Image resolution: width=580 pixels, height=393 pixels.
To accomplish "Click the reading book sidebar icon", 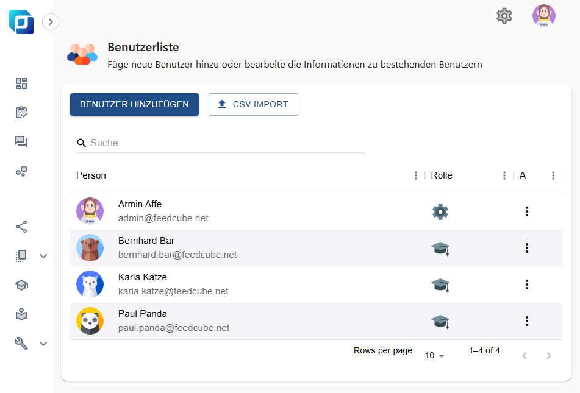I will click(x=21, y=314).
